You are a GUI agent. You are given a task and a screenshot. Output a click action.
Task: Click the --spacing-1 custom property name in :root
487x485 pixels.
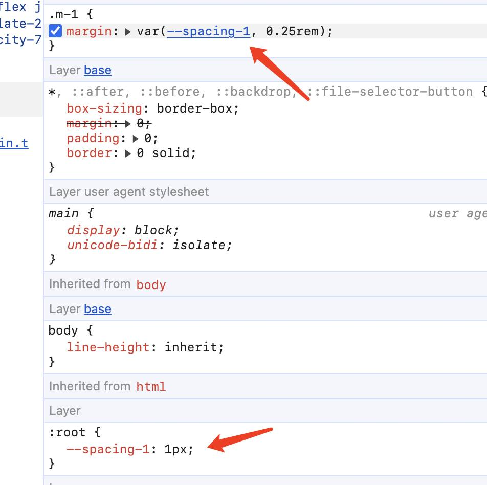tap(108, 449)
